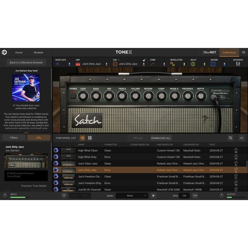
Task: Switch to the Info tab
Action: click(38, 138)
